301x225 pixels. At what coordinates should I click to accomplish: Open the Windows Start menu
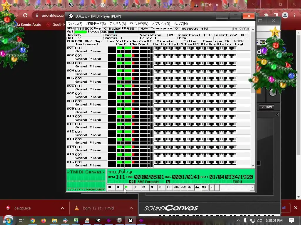(8, 221)
